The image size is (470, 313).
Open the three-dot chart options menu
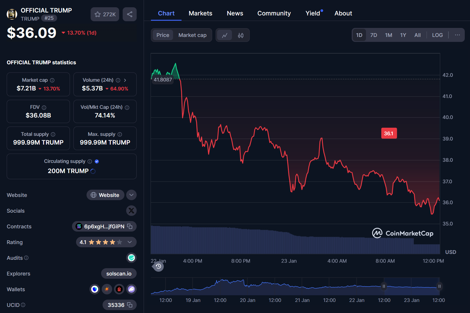(457, 35)
